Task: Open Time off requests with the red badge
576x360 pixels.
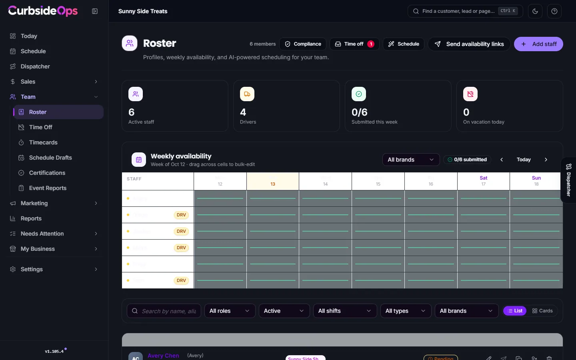Action: point(354,44)
